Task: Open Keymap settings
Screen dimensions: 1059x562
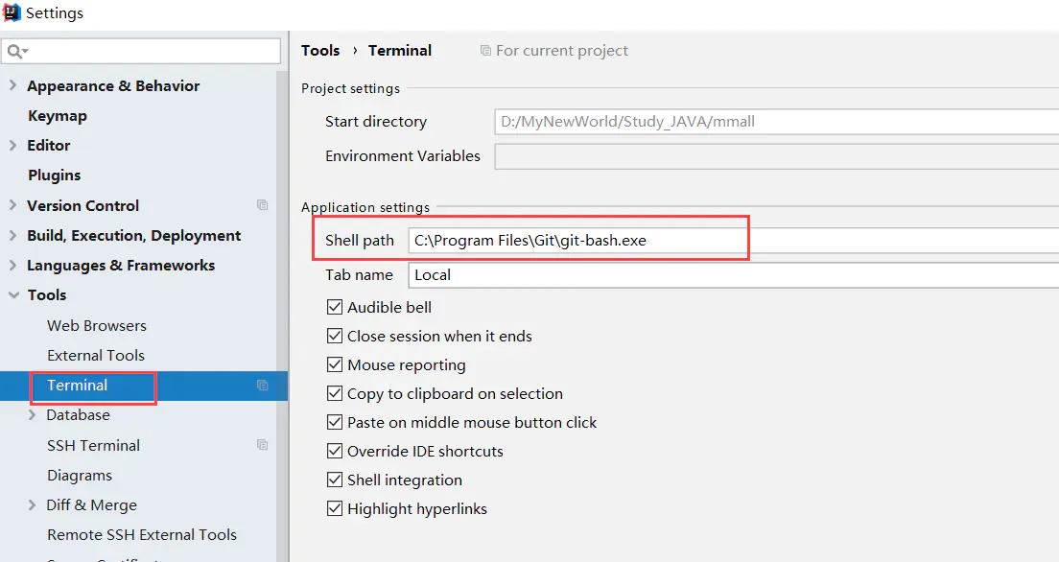Action: point(58,116)
